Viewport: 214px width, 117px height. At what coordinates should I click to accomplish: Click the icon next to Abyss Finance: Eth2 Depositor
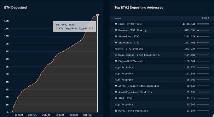click(116, 86)
